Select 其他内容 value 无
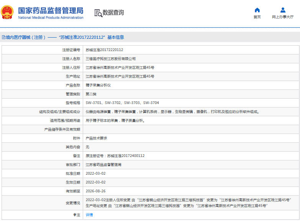 [87, 147]
